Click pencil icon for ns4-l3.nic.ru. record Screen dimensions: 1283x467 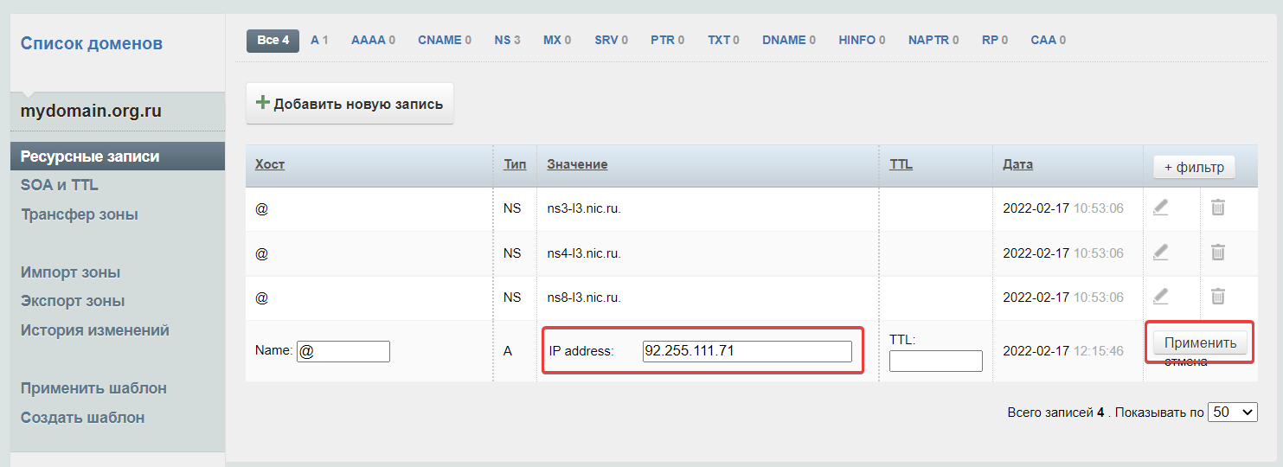(1160, 253)
